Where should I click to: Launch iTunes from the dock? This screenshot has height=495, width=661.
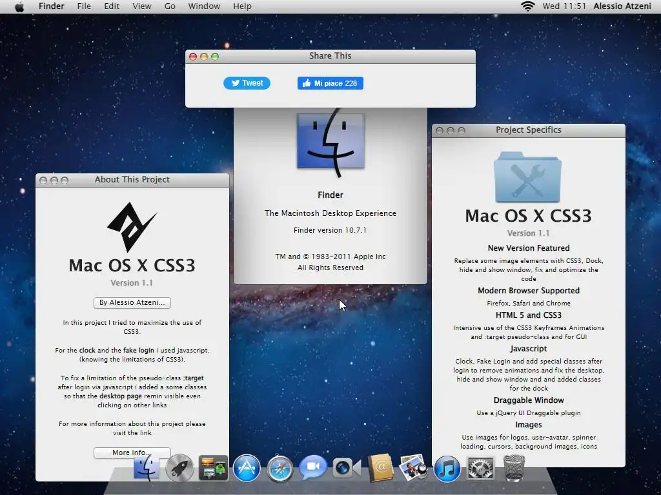pyautogui.click(x=447, y=468)
